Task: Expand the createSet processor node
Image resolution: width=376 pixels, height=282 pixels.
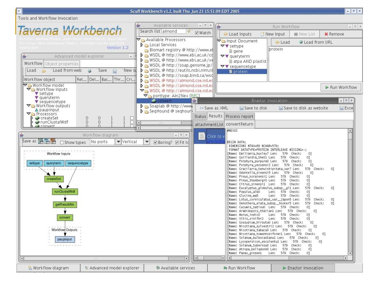Action: point(32,118)
